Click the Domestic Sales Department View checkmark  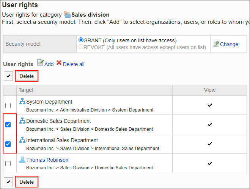coord(210,124)
